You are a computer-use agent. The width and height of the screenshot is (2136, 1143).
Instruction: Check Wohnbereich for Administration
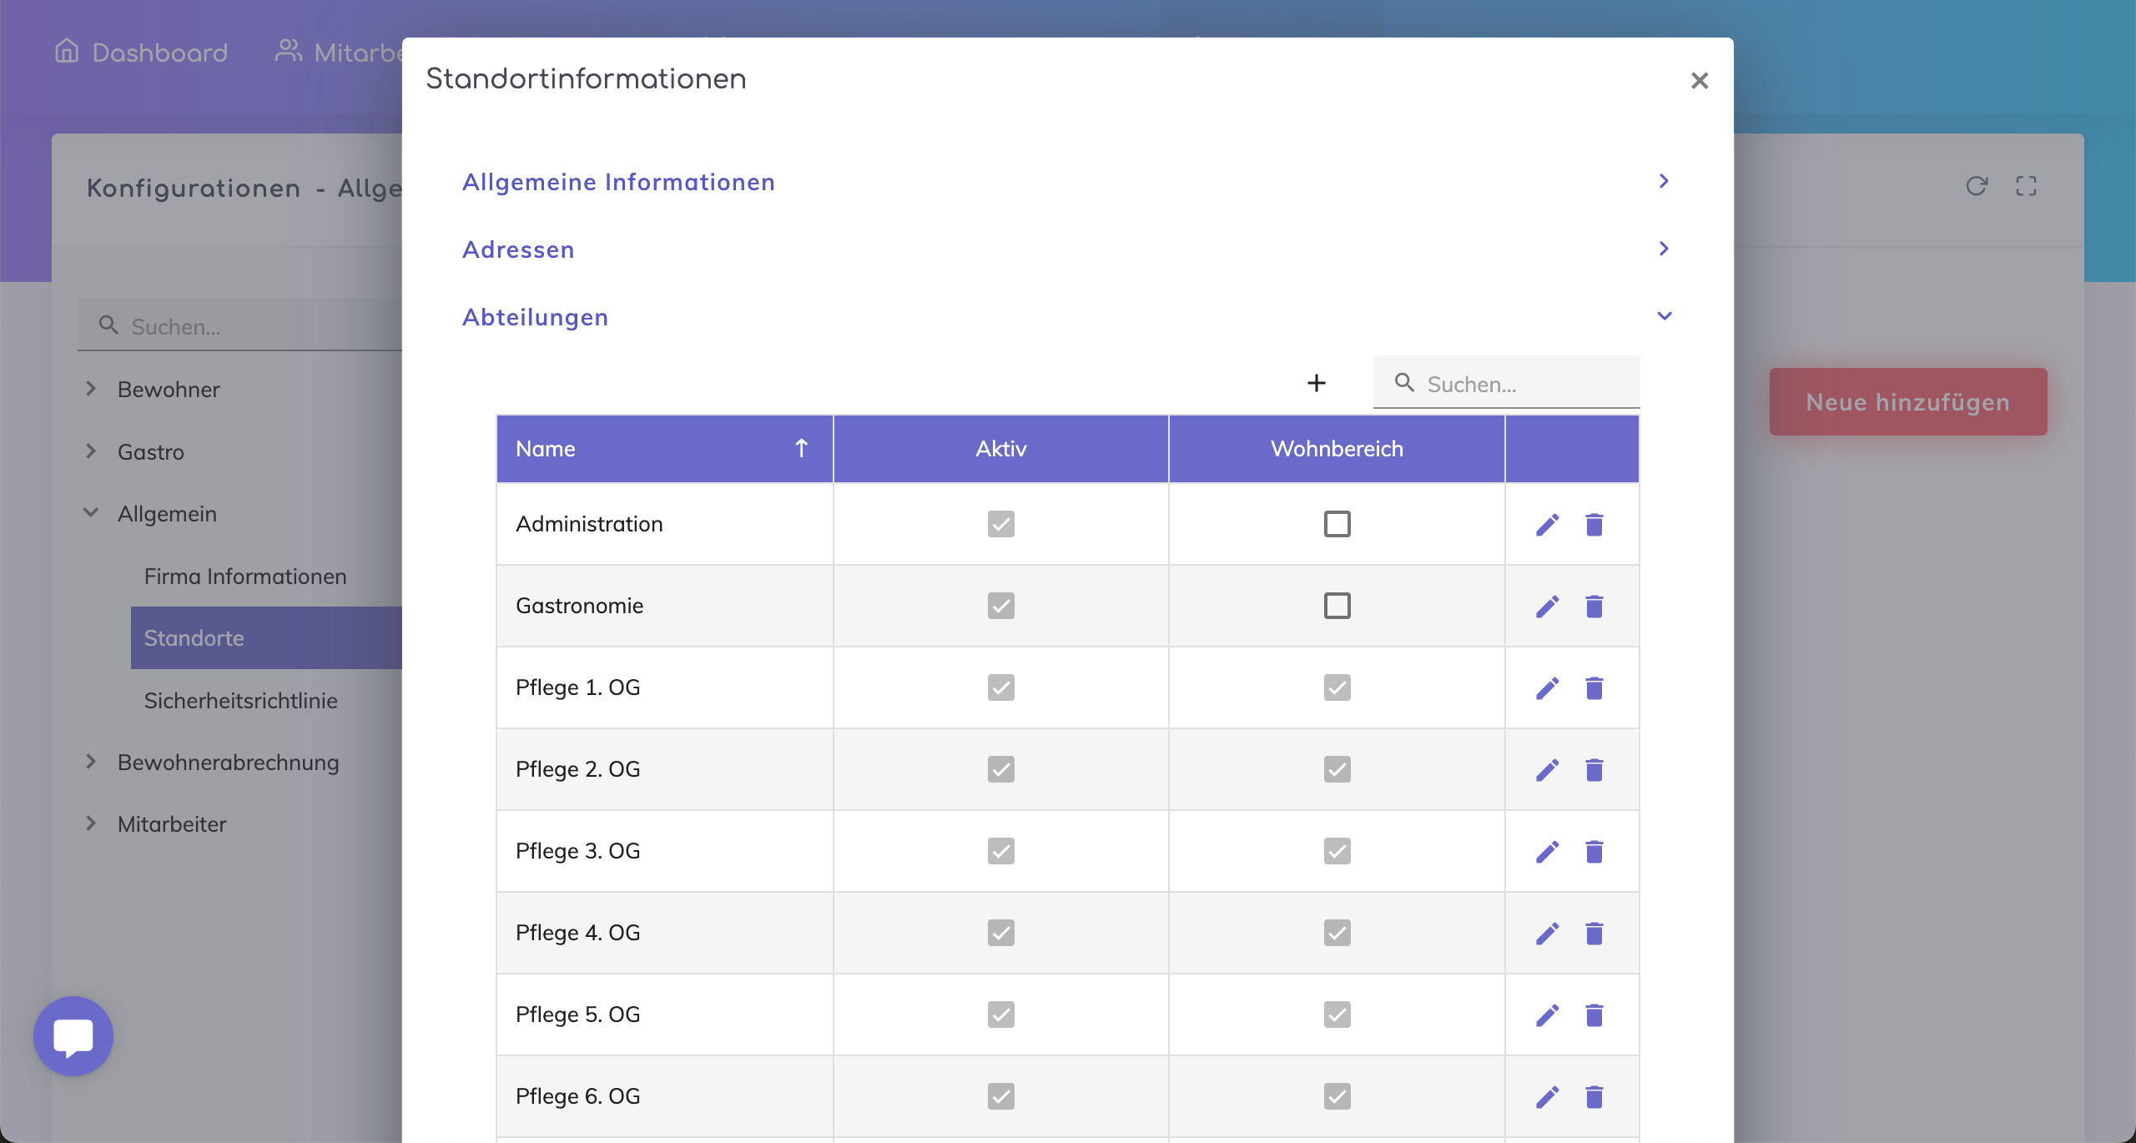[x=1337, y=524]
